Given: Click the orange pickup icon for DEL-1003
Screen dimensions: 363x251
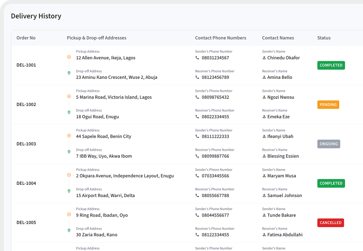Looking at the screenshot, I should click(x=69, y=135).
